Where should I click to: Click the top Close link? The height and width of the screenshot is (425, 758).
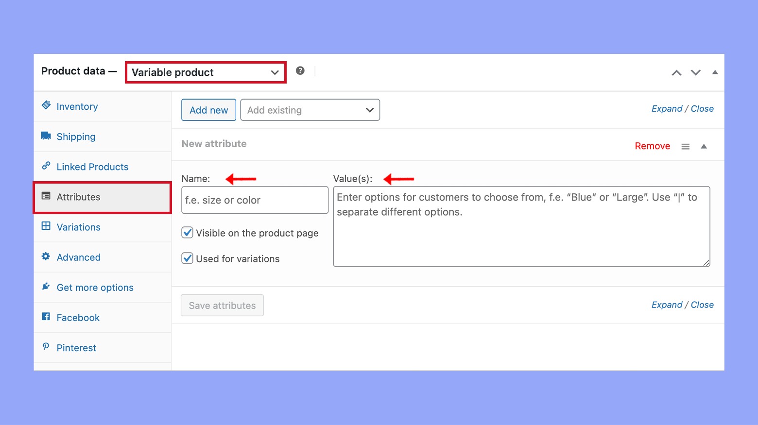[702, 108]
